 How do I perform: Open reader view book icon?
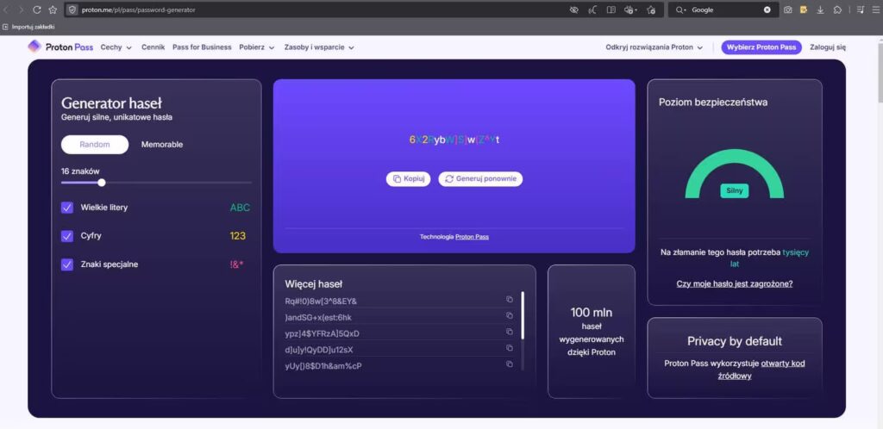coord(611,9)
